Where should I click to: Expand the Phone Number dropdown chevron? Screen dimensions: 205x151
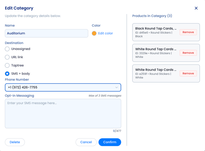pos(117,87)
